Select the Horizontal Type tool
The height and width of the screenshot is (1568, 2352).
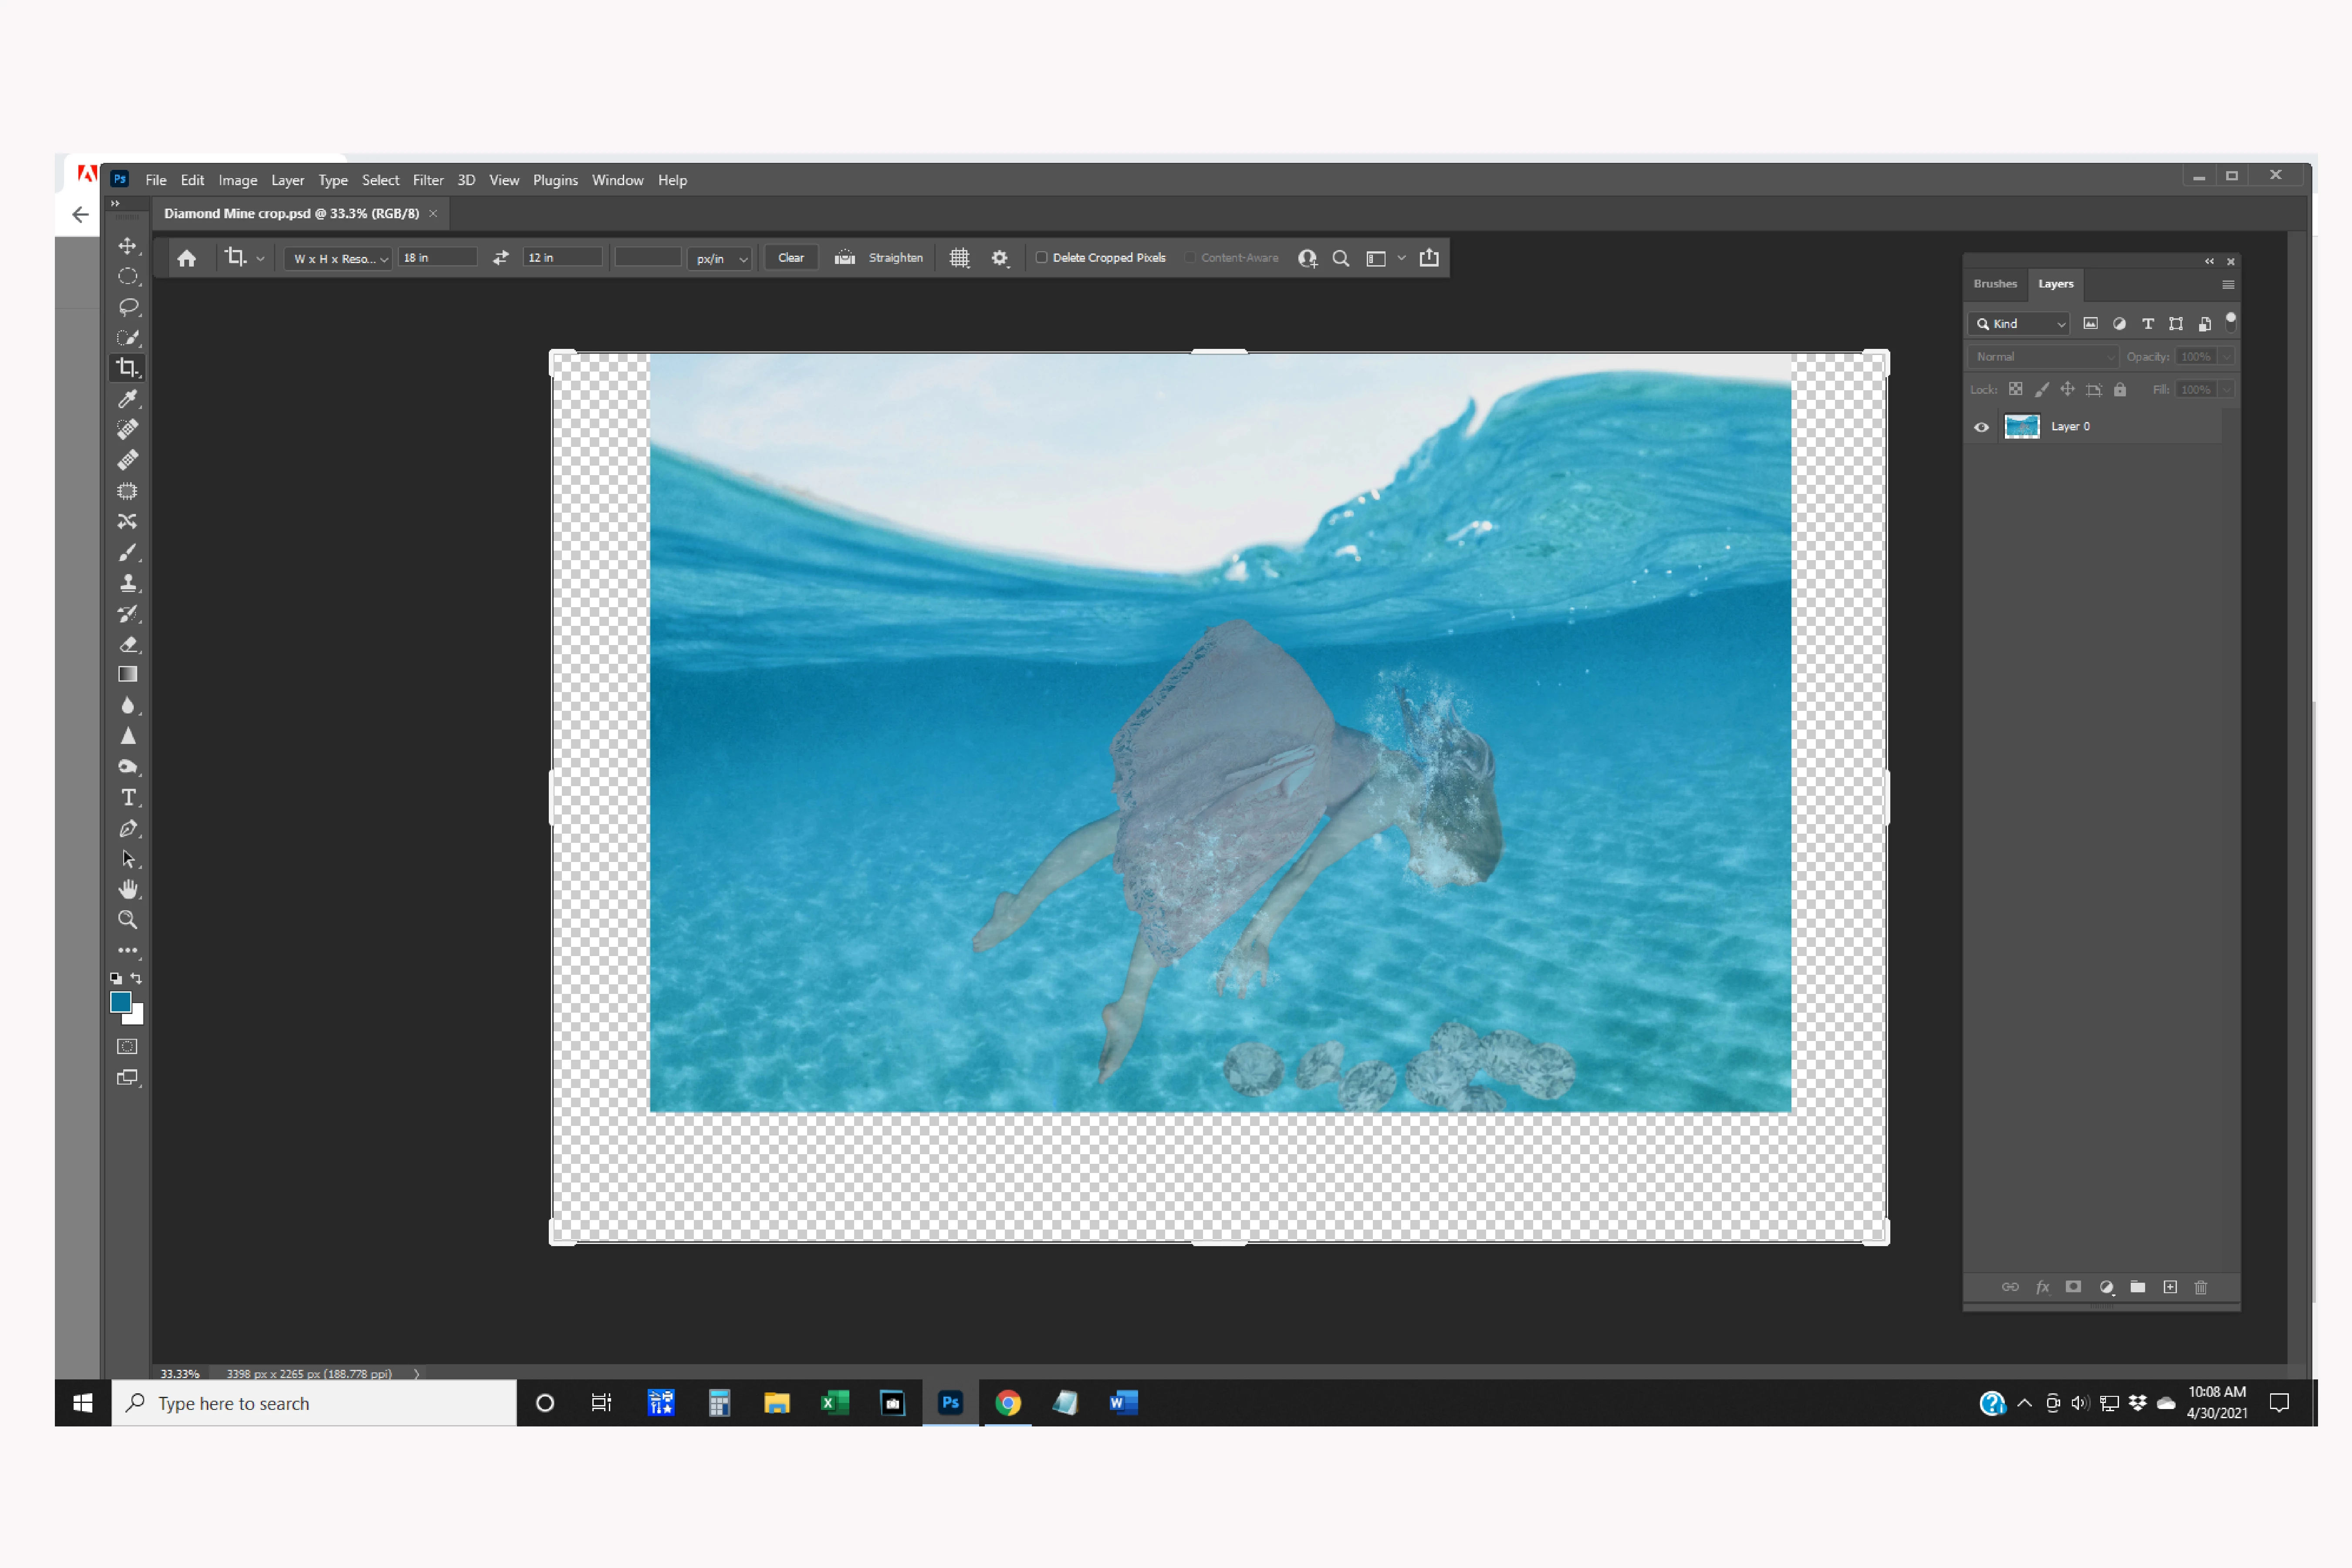(127, 797)
